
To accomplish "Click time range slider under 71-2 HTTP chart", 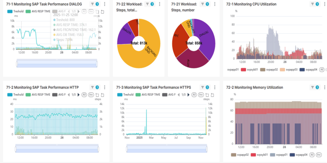I will coord(57,149).
